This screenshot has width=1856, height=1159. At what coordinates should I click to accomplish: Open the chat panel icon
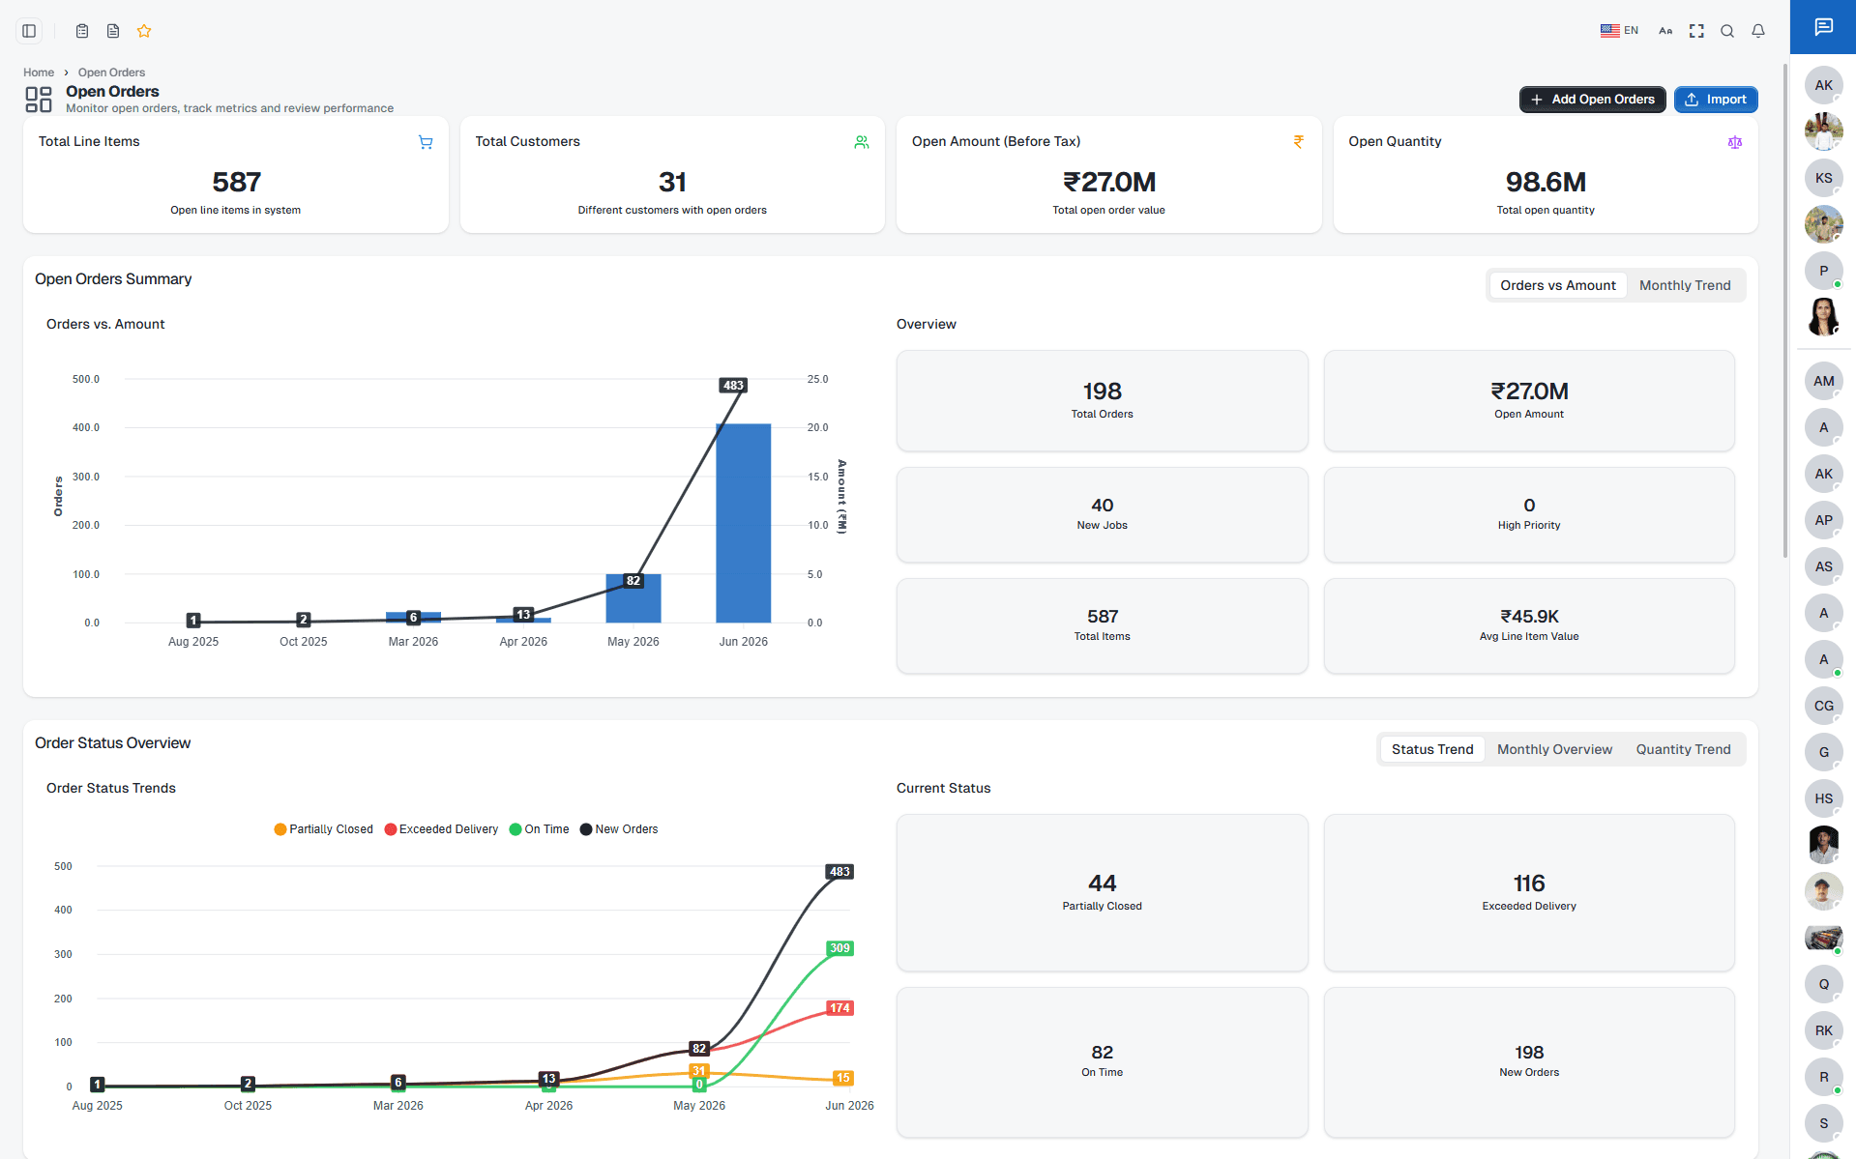[x=1823, y=27]
